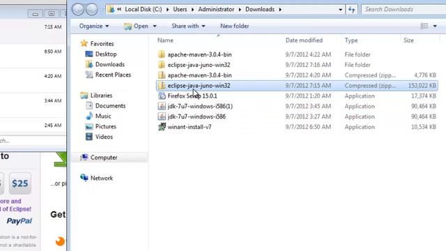Click the Libraries icon in navigation pane
The image size is (446, 251).
(x=84, y=96)
